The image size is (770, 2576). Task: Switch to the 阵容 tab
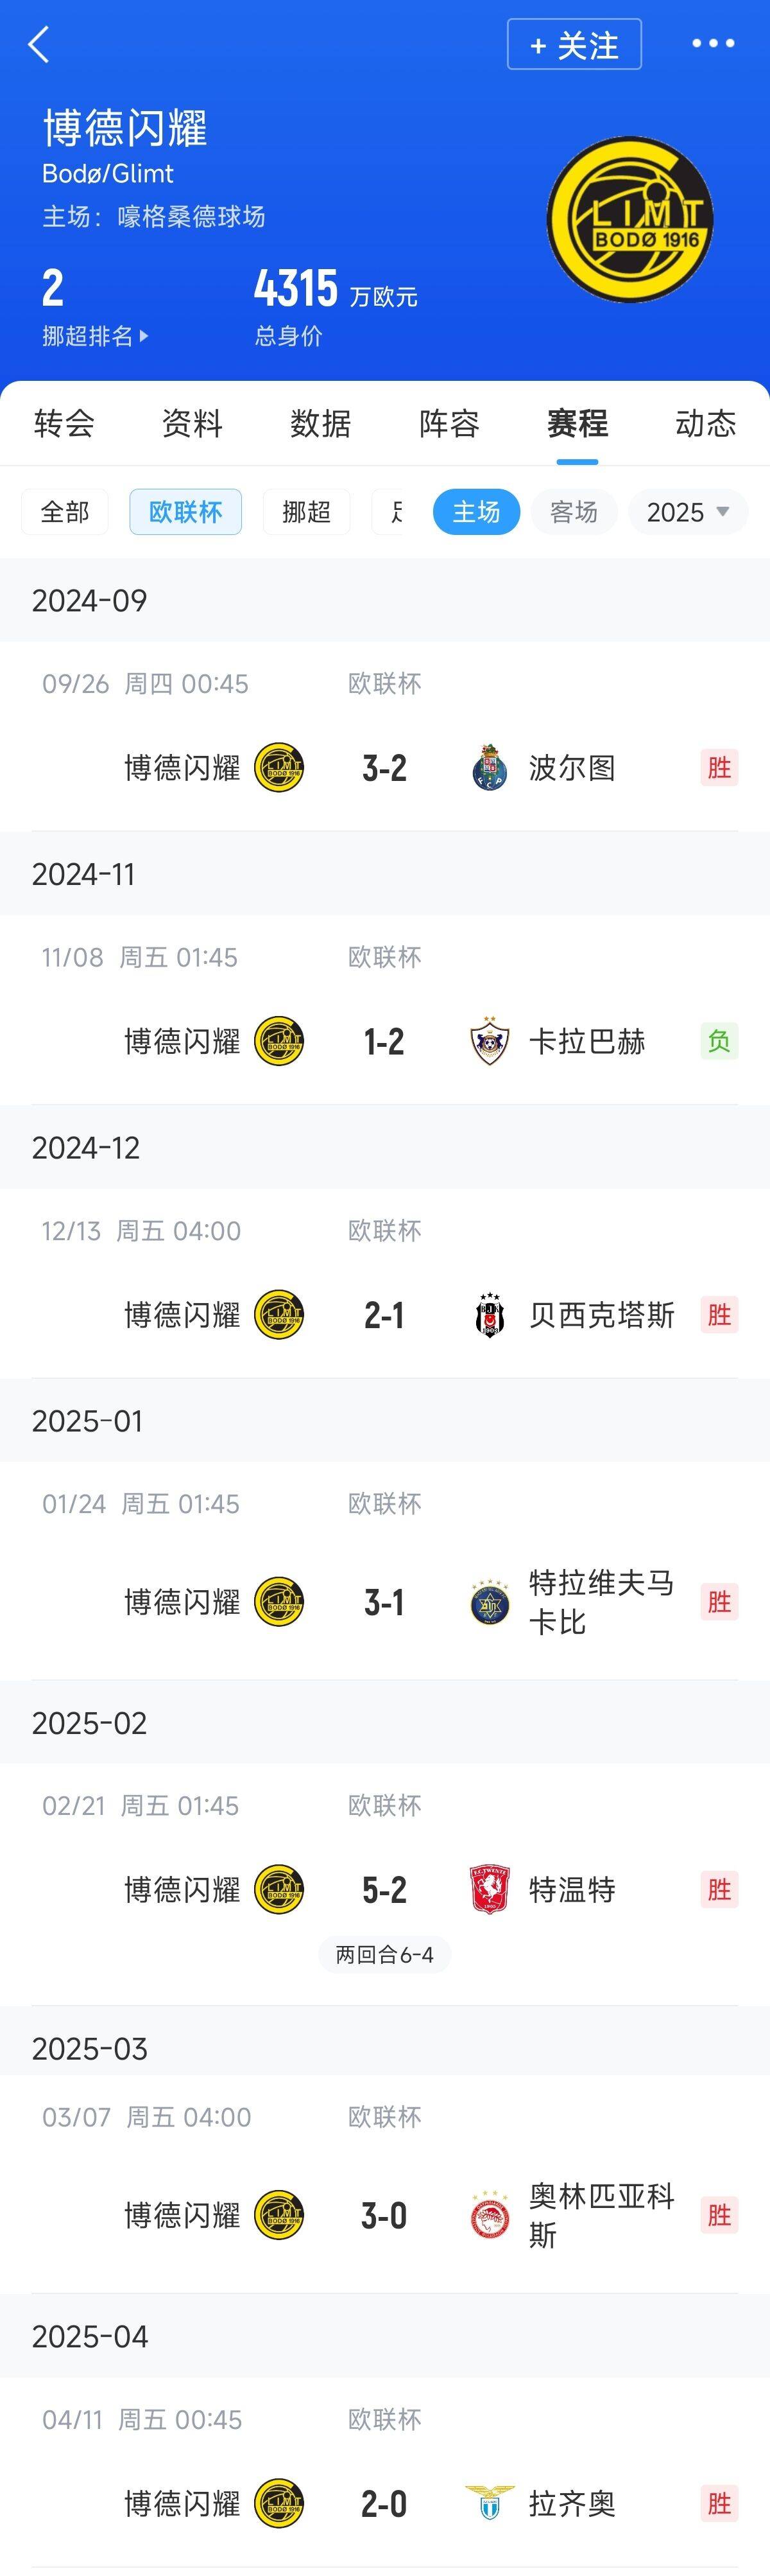point(449,423)
